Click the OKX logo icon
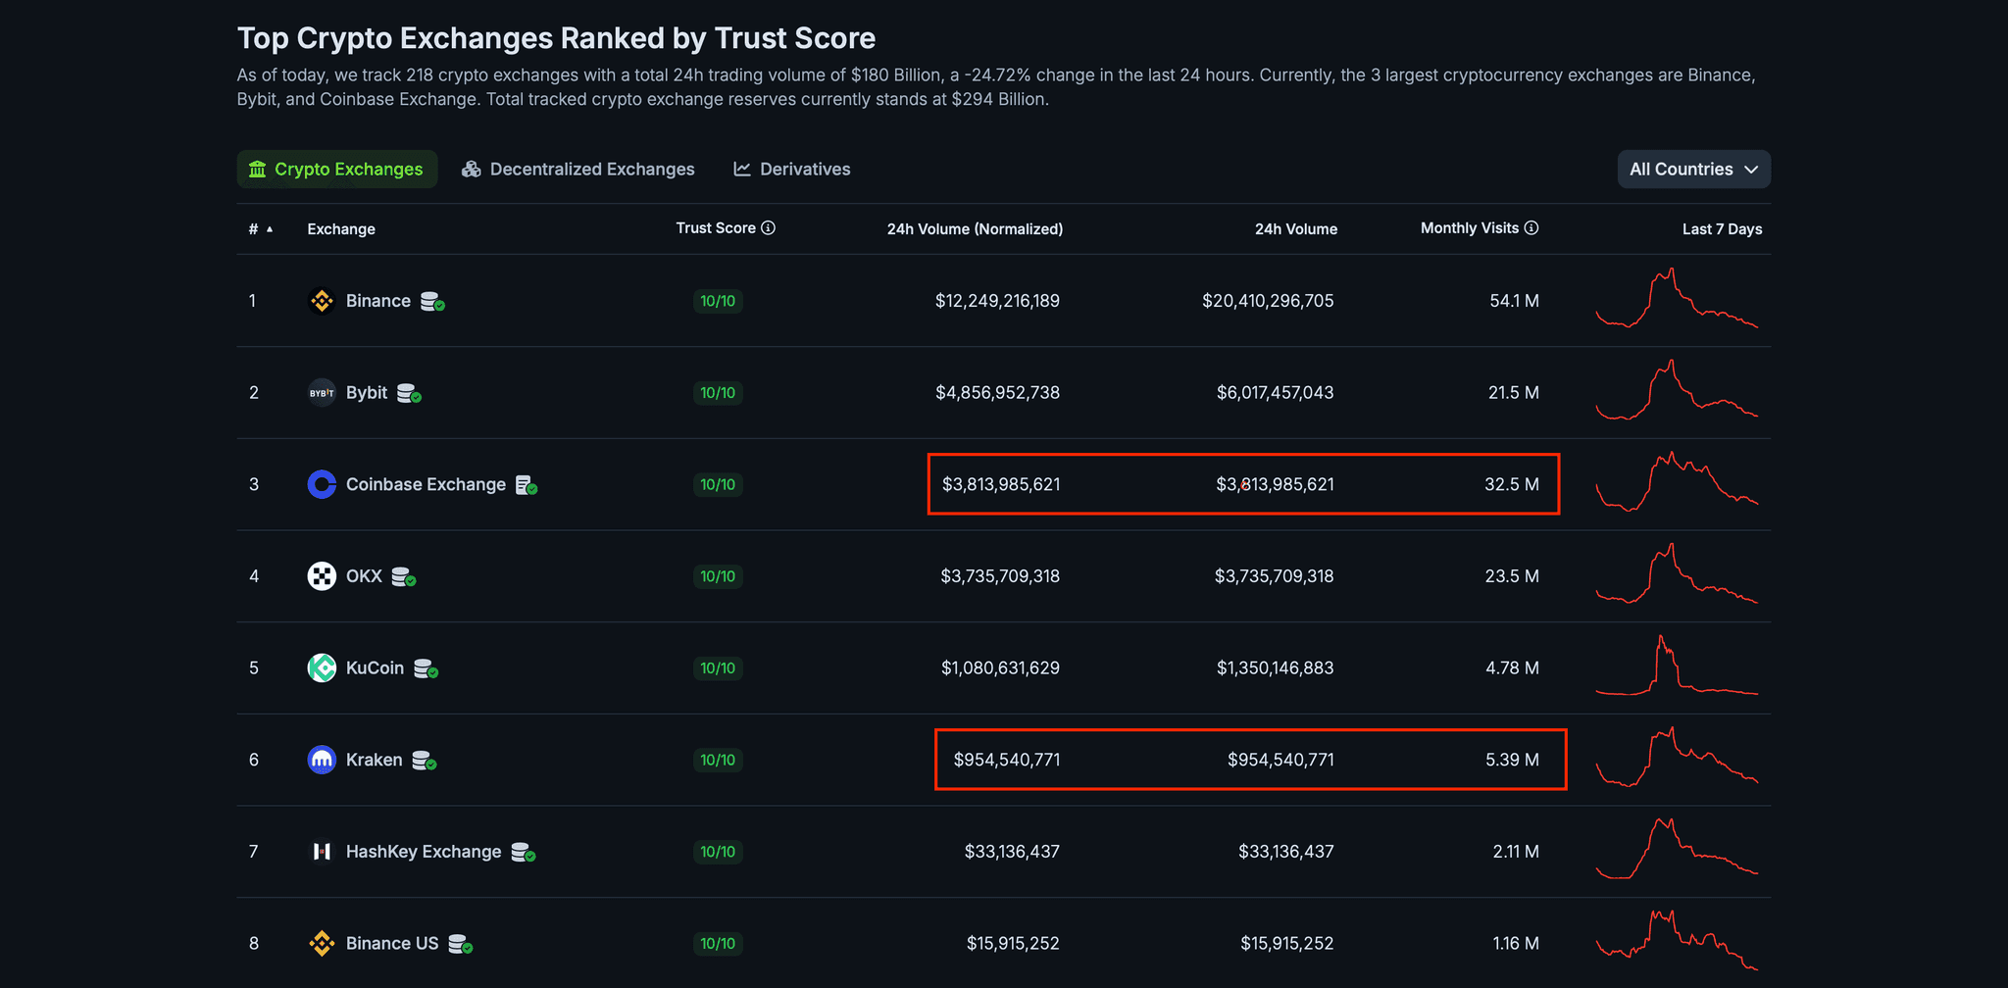2008x988 pixels. point(322,576)
